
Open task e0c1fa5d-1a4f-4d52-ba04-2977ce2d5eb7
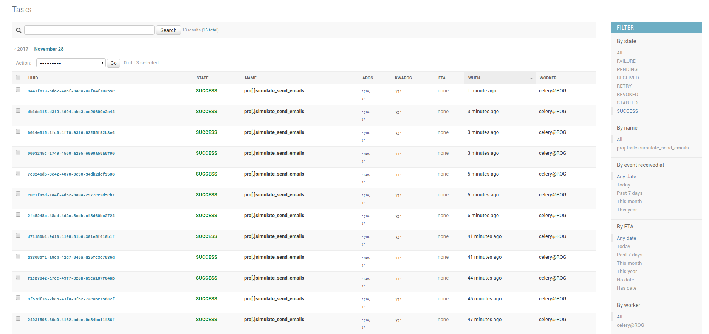71,195
